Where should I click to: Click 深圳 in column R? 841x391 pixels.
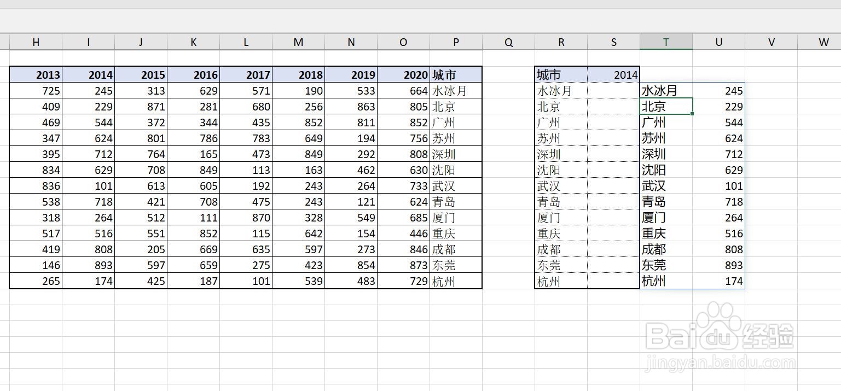[561, 154]
